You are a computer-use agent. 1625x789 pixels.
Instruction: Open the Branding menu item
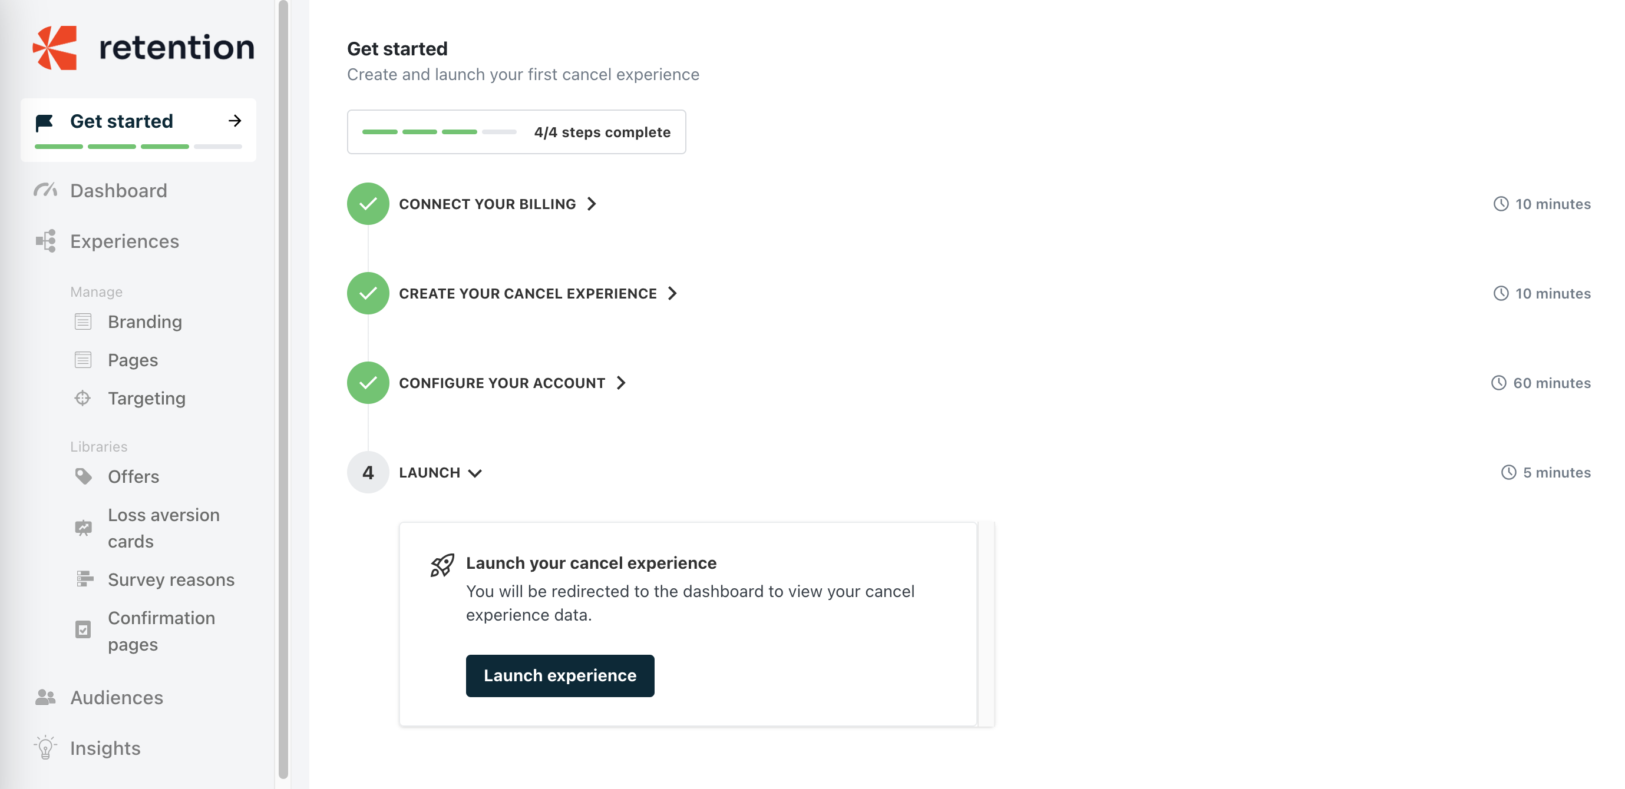click(144, 322)
